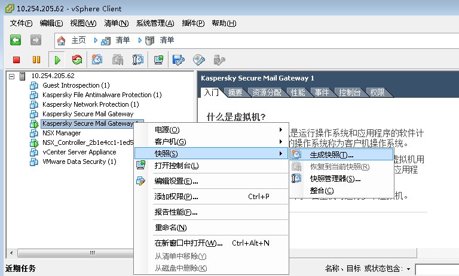The width and height of the screenshot is (459, 276).
Task: Click the NSX_Controller running VM icon
Action: tap(34, 143)
